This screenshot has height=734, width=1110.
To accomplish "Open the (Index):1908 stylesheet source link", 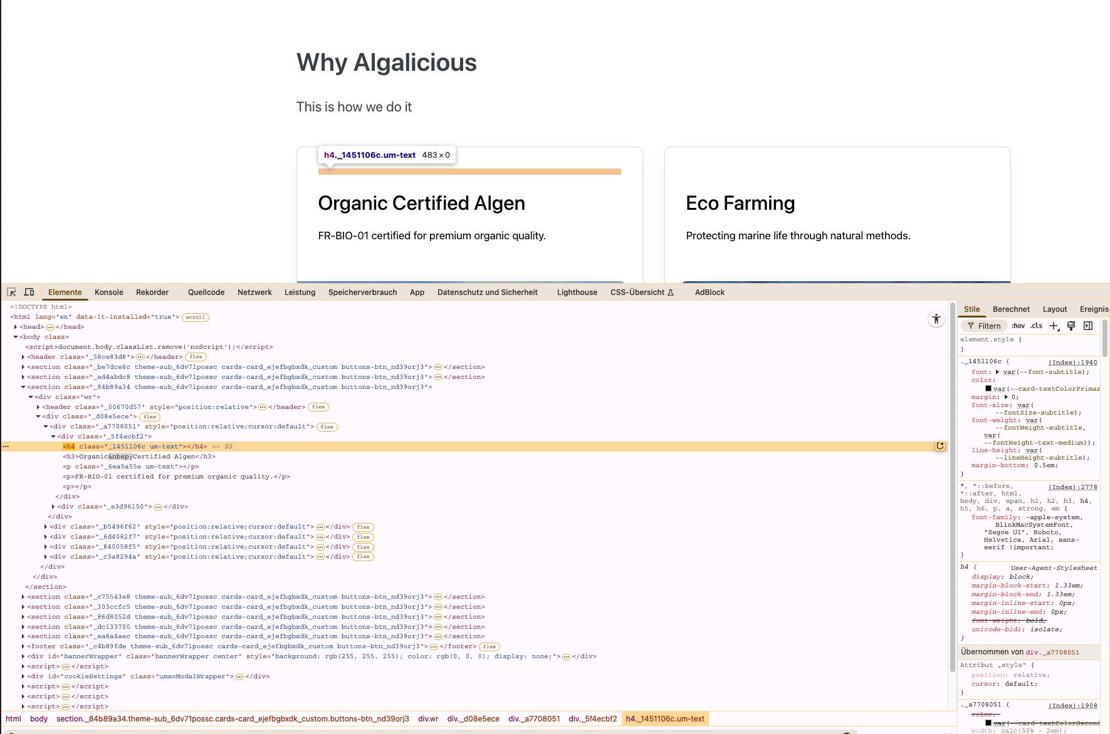I will point(1073,706).
